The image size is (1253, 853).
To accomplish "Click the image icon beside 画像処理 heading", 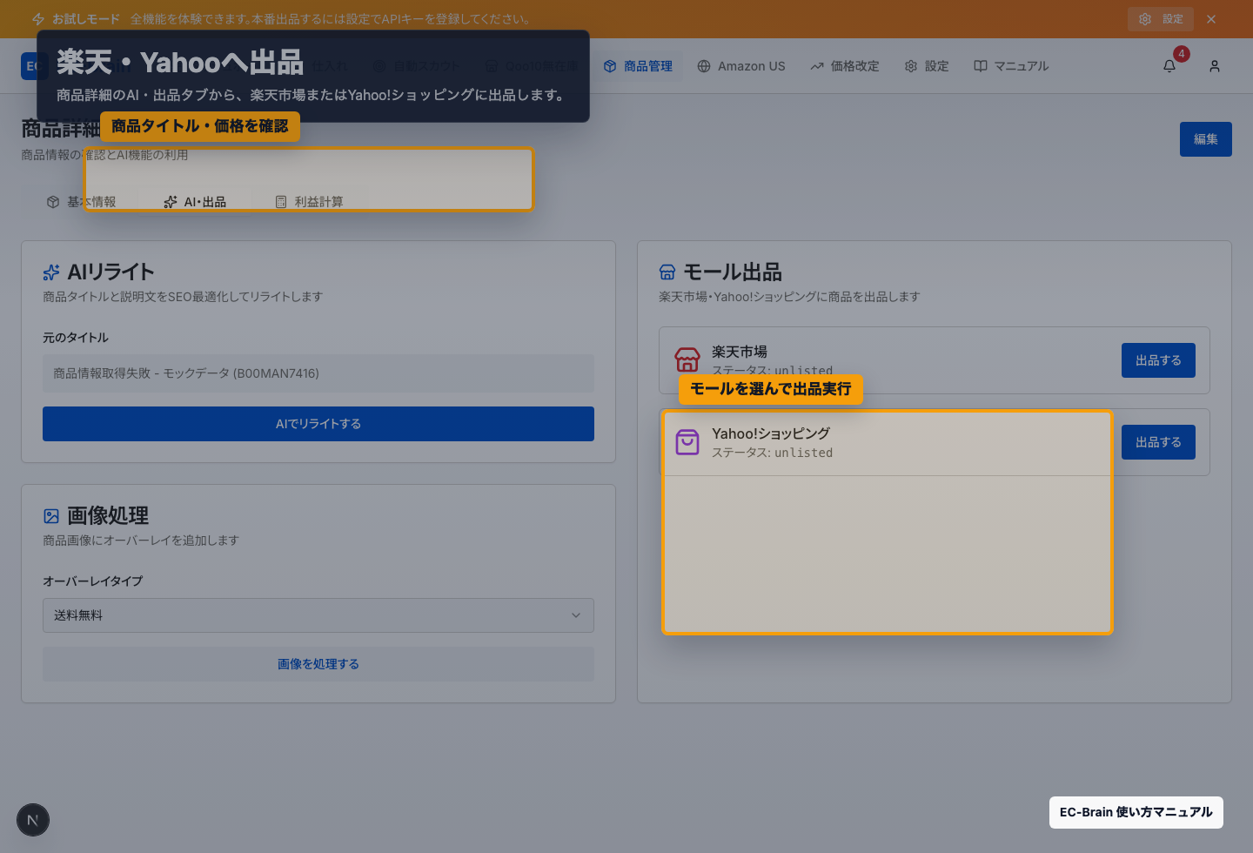I will 51,516.
